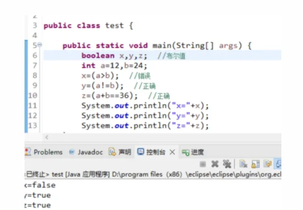This screenshot has width=303, height=210.
Task: Click the 'y=true' console output line
Action: tap(38, 195)
